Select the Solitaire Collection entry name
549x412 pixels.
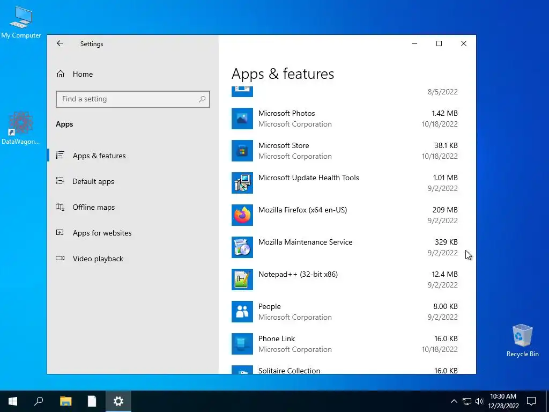(x=289, y=371)
